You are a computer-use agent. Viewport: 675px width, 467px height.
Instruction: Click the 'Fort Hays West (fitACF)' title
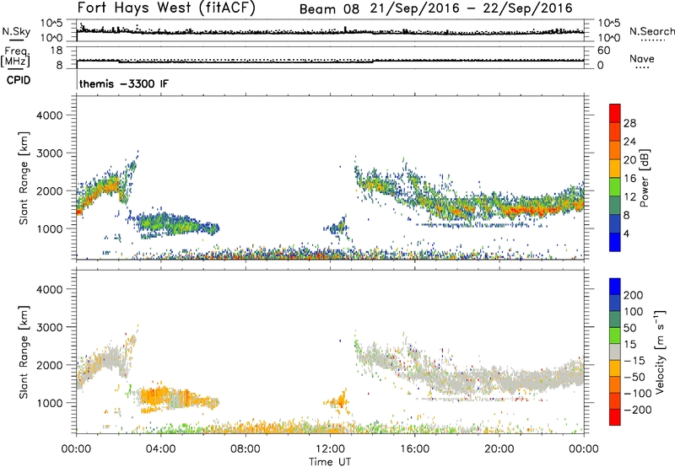point(166,8)
